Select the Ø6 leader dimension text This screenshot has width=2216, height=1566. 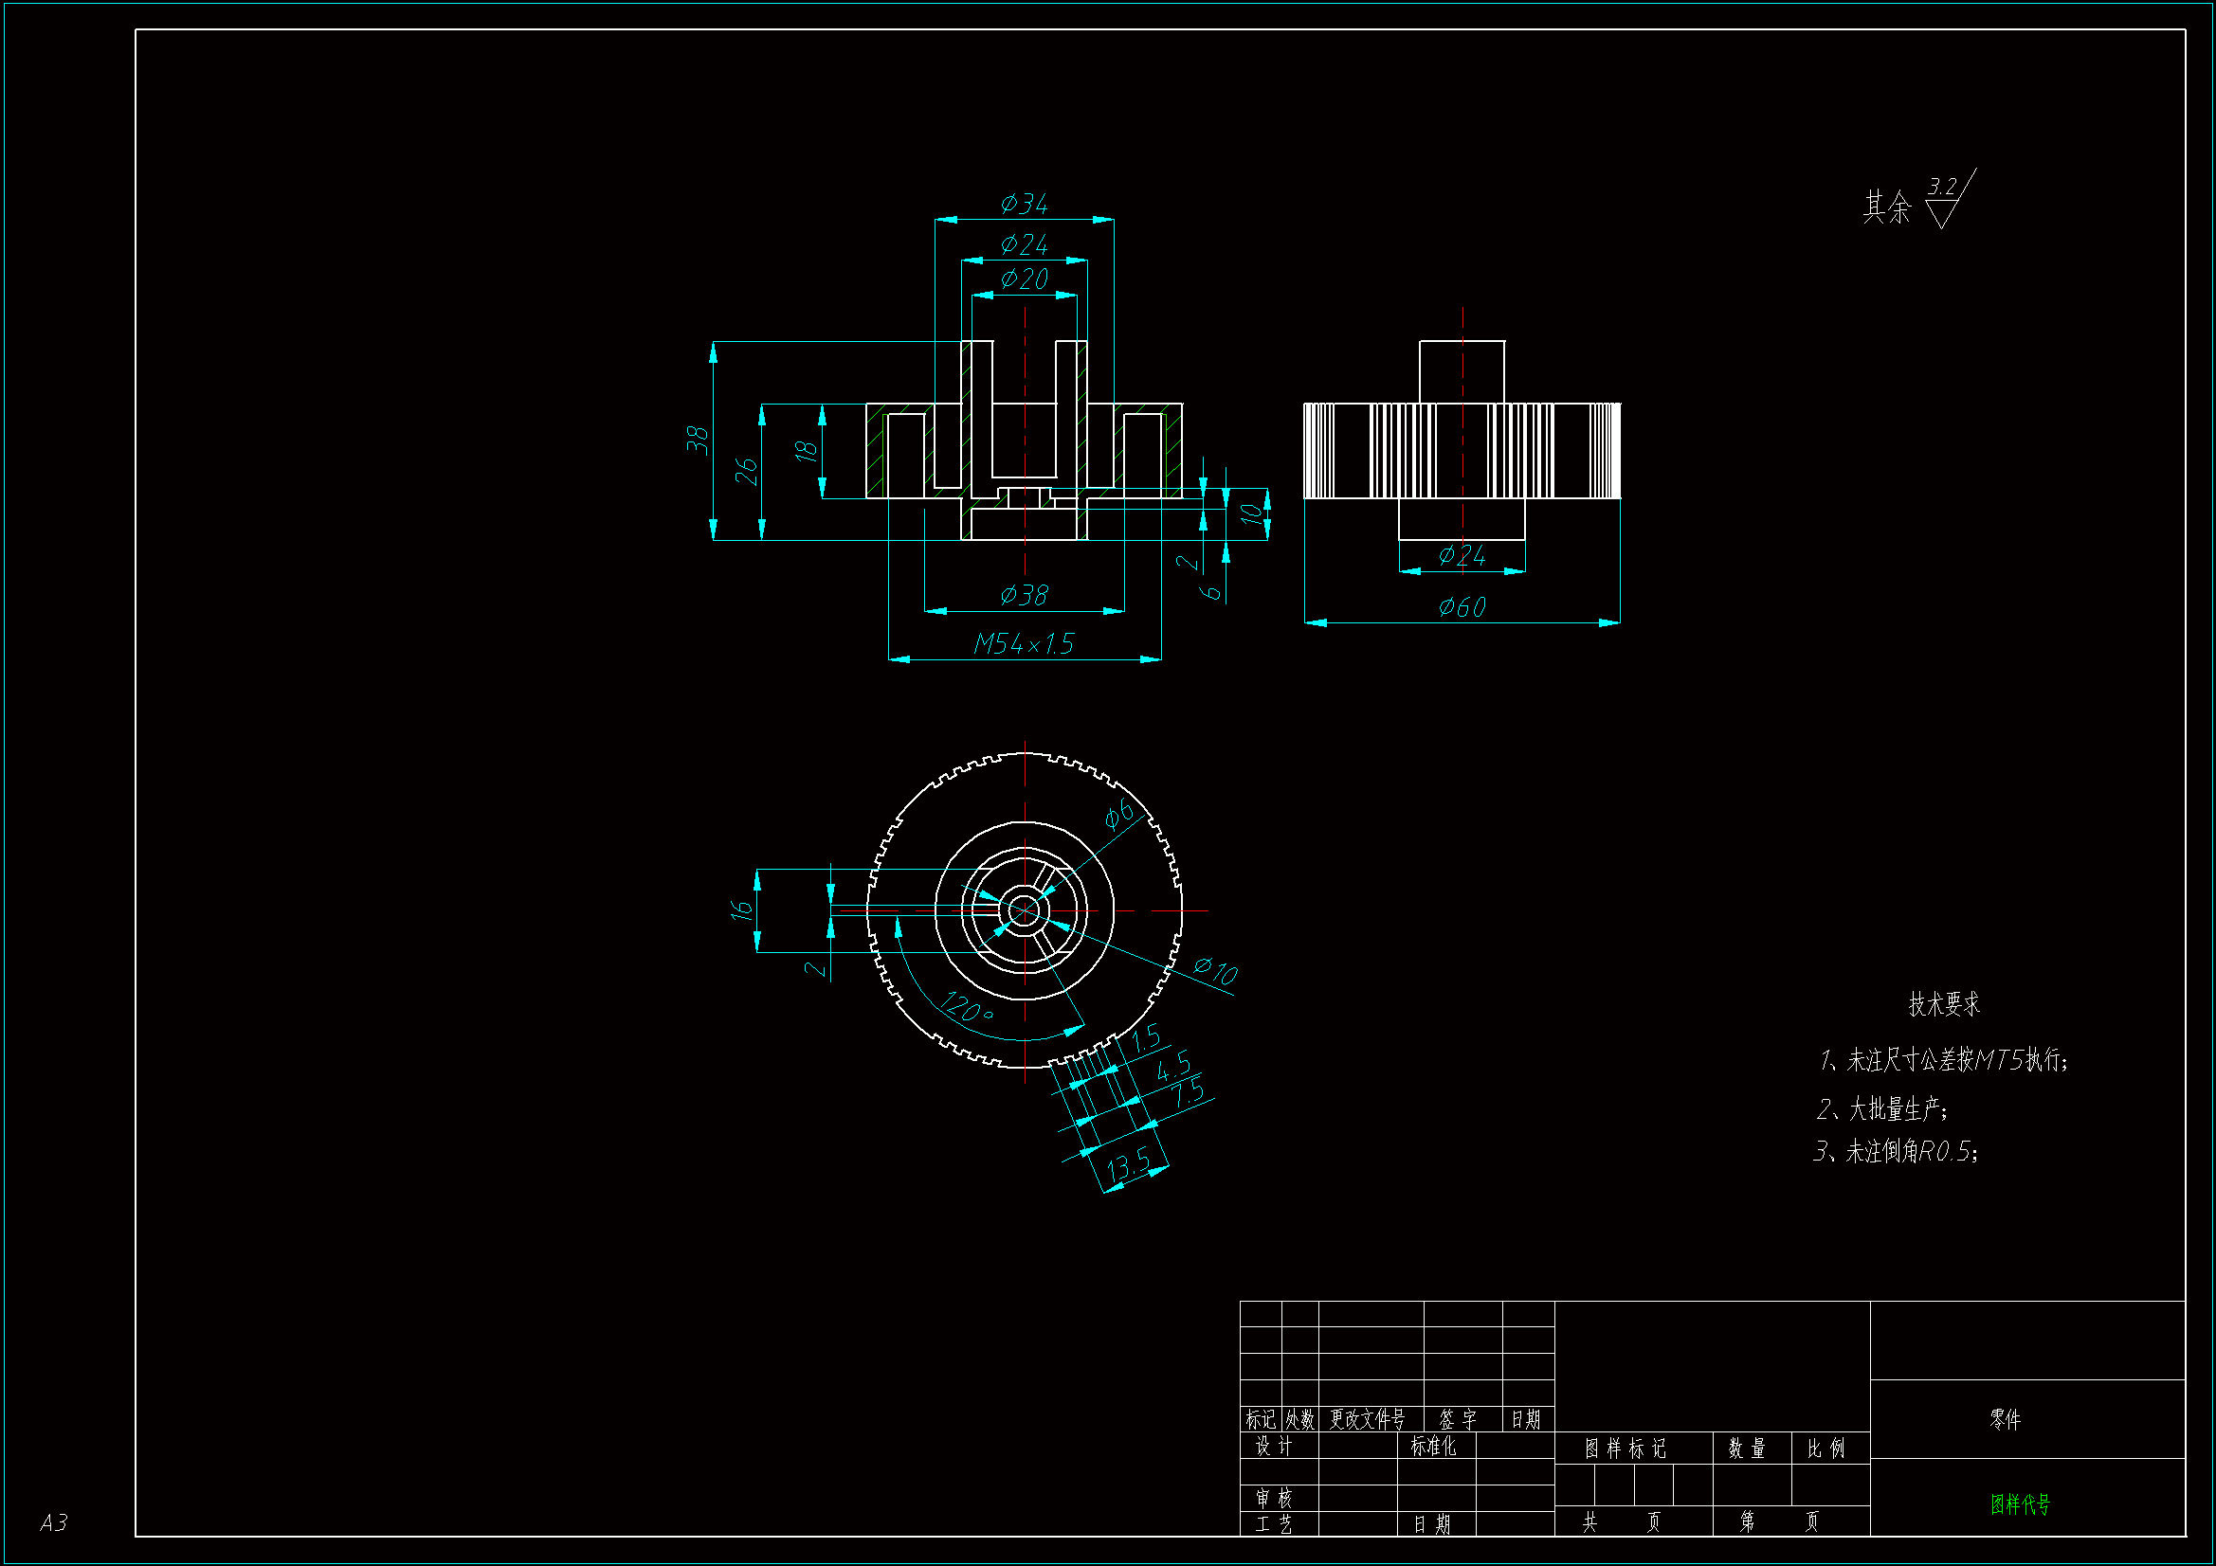pos(1118,815)
